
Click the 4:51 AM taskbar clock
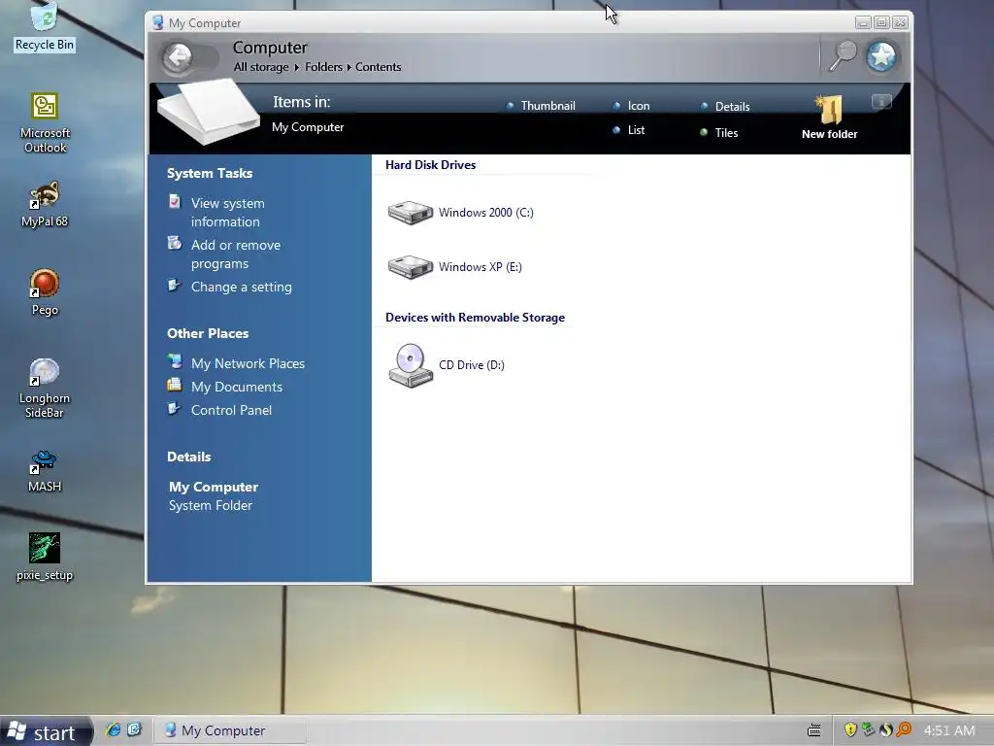[x=949, y=730]
